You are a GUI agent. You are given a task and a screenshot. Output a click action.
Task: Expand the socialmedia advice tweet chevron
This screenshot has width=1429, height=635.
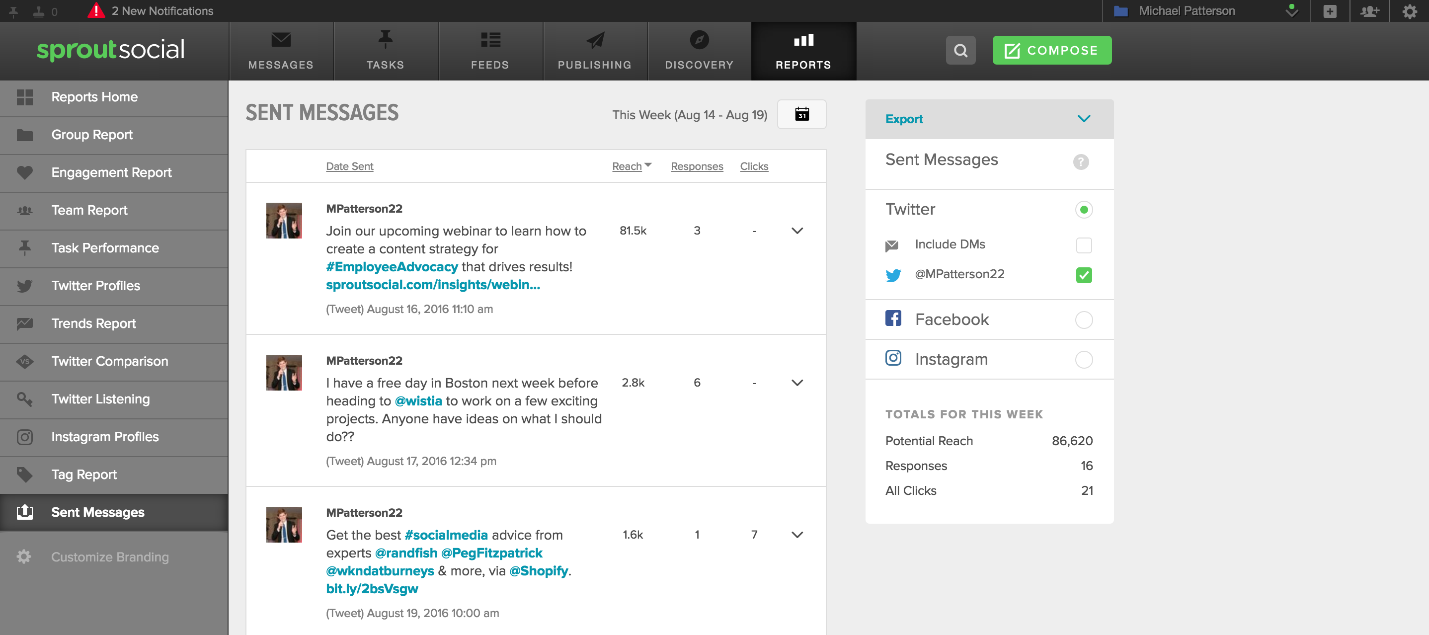tap(796, 535)
